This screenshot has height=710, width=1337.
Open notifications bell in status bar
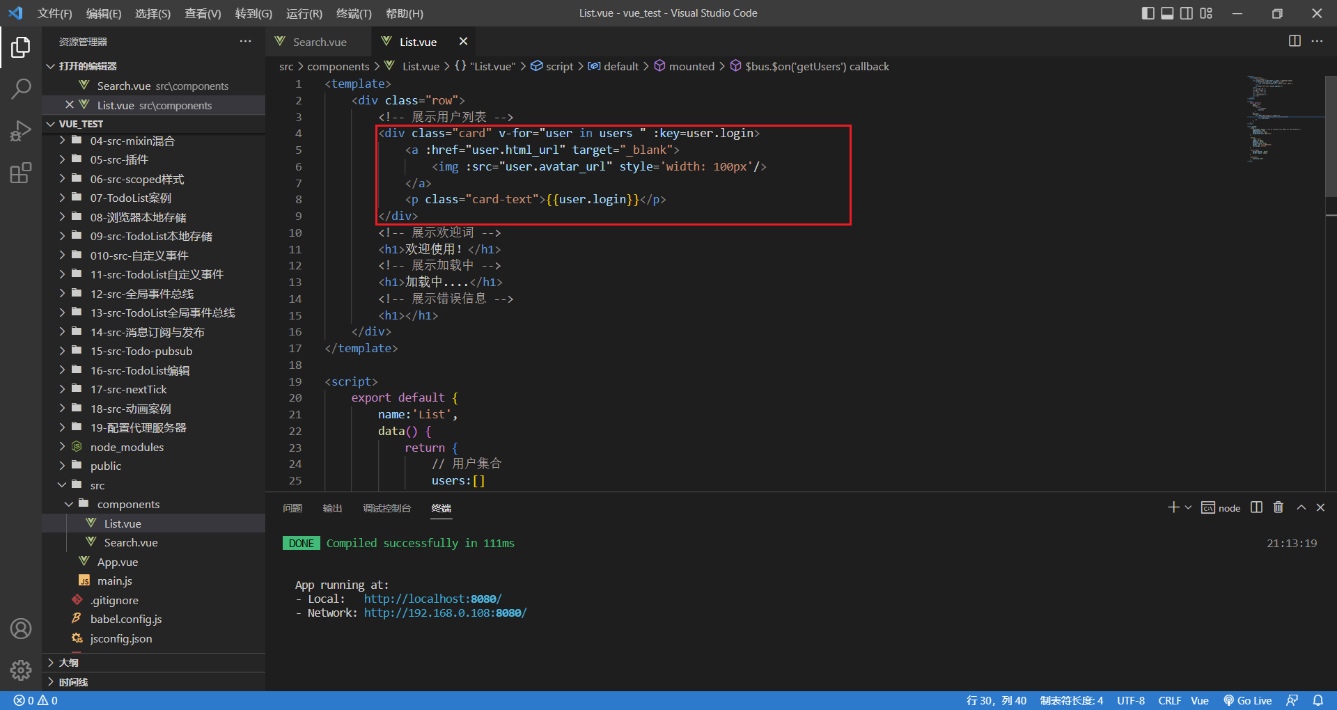pos(1318,700)
